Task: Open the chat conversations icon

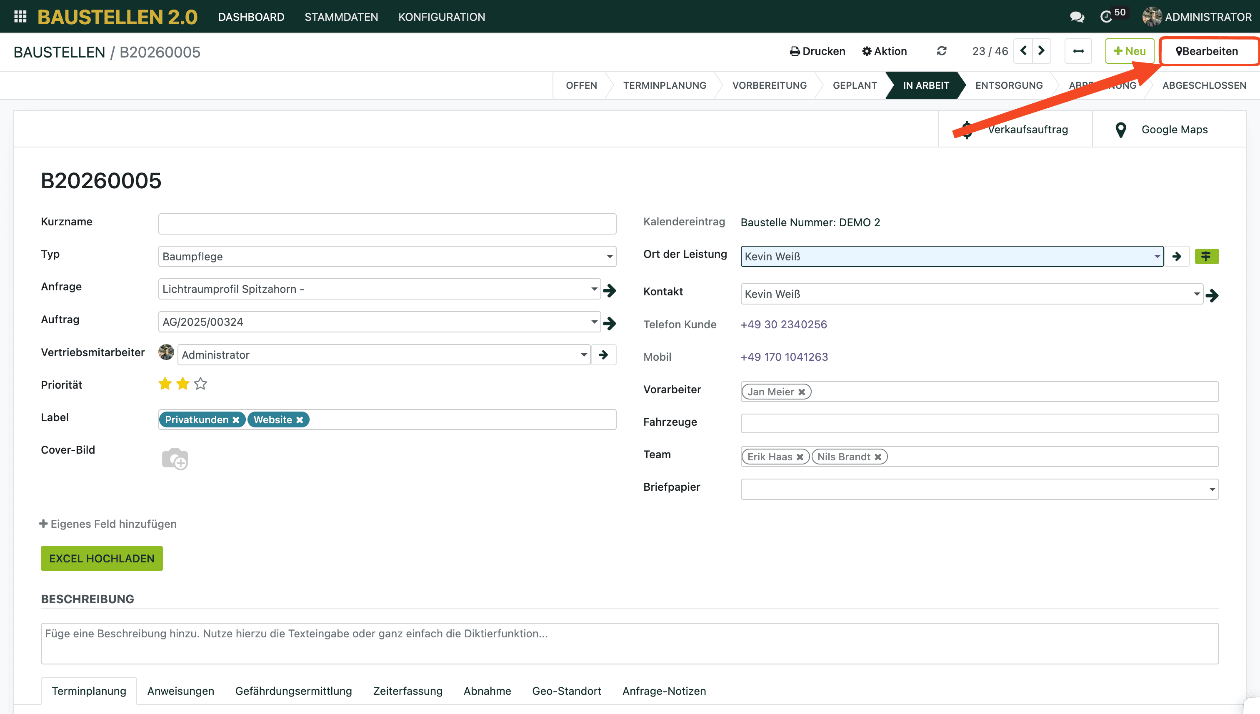Action: pyautogui.click(x=1077, y=17)
